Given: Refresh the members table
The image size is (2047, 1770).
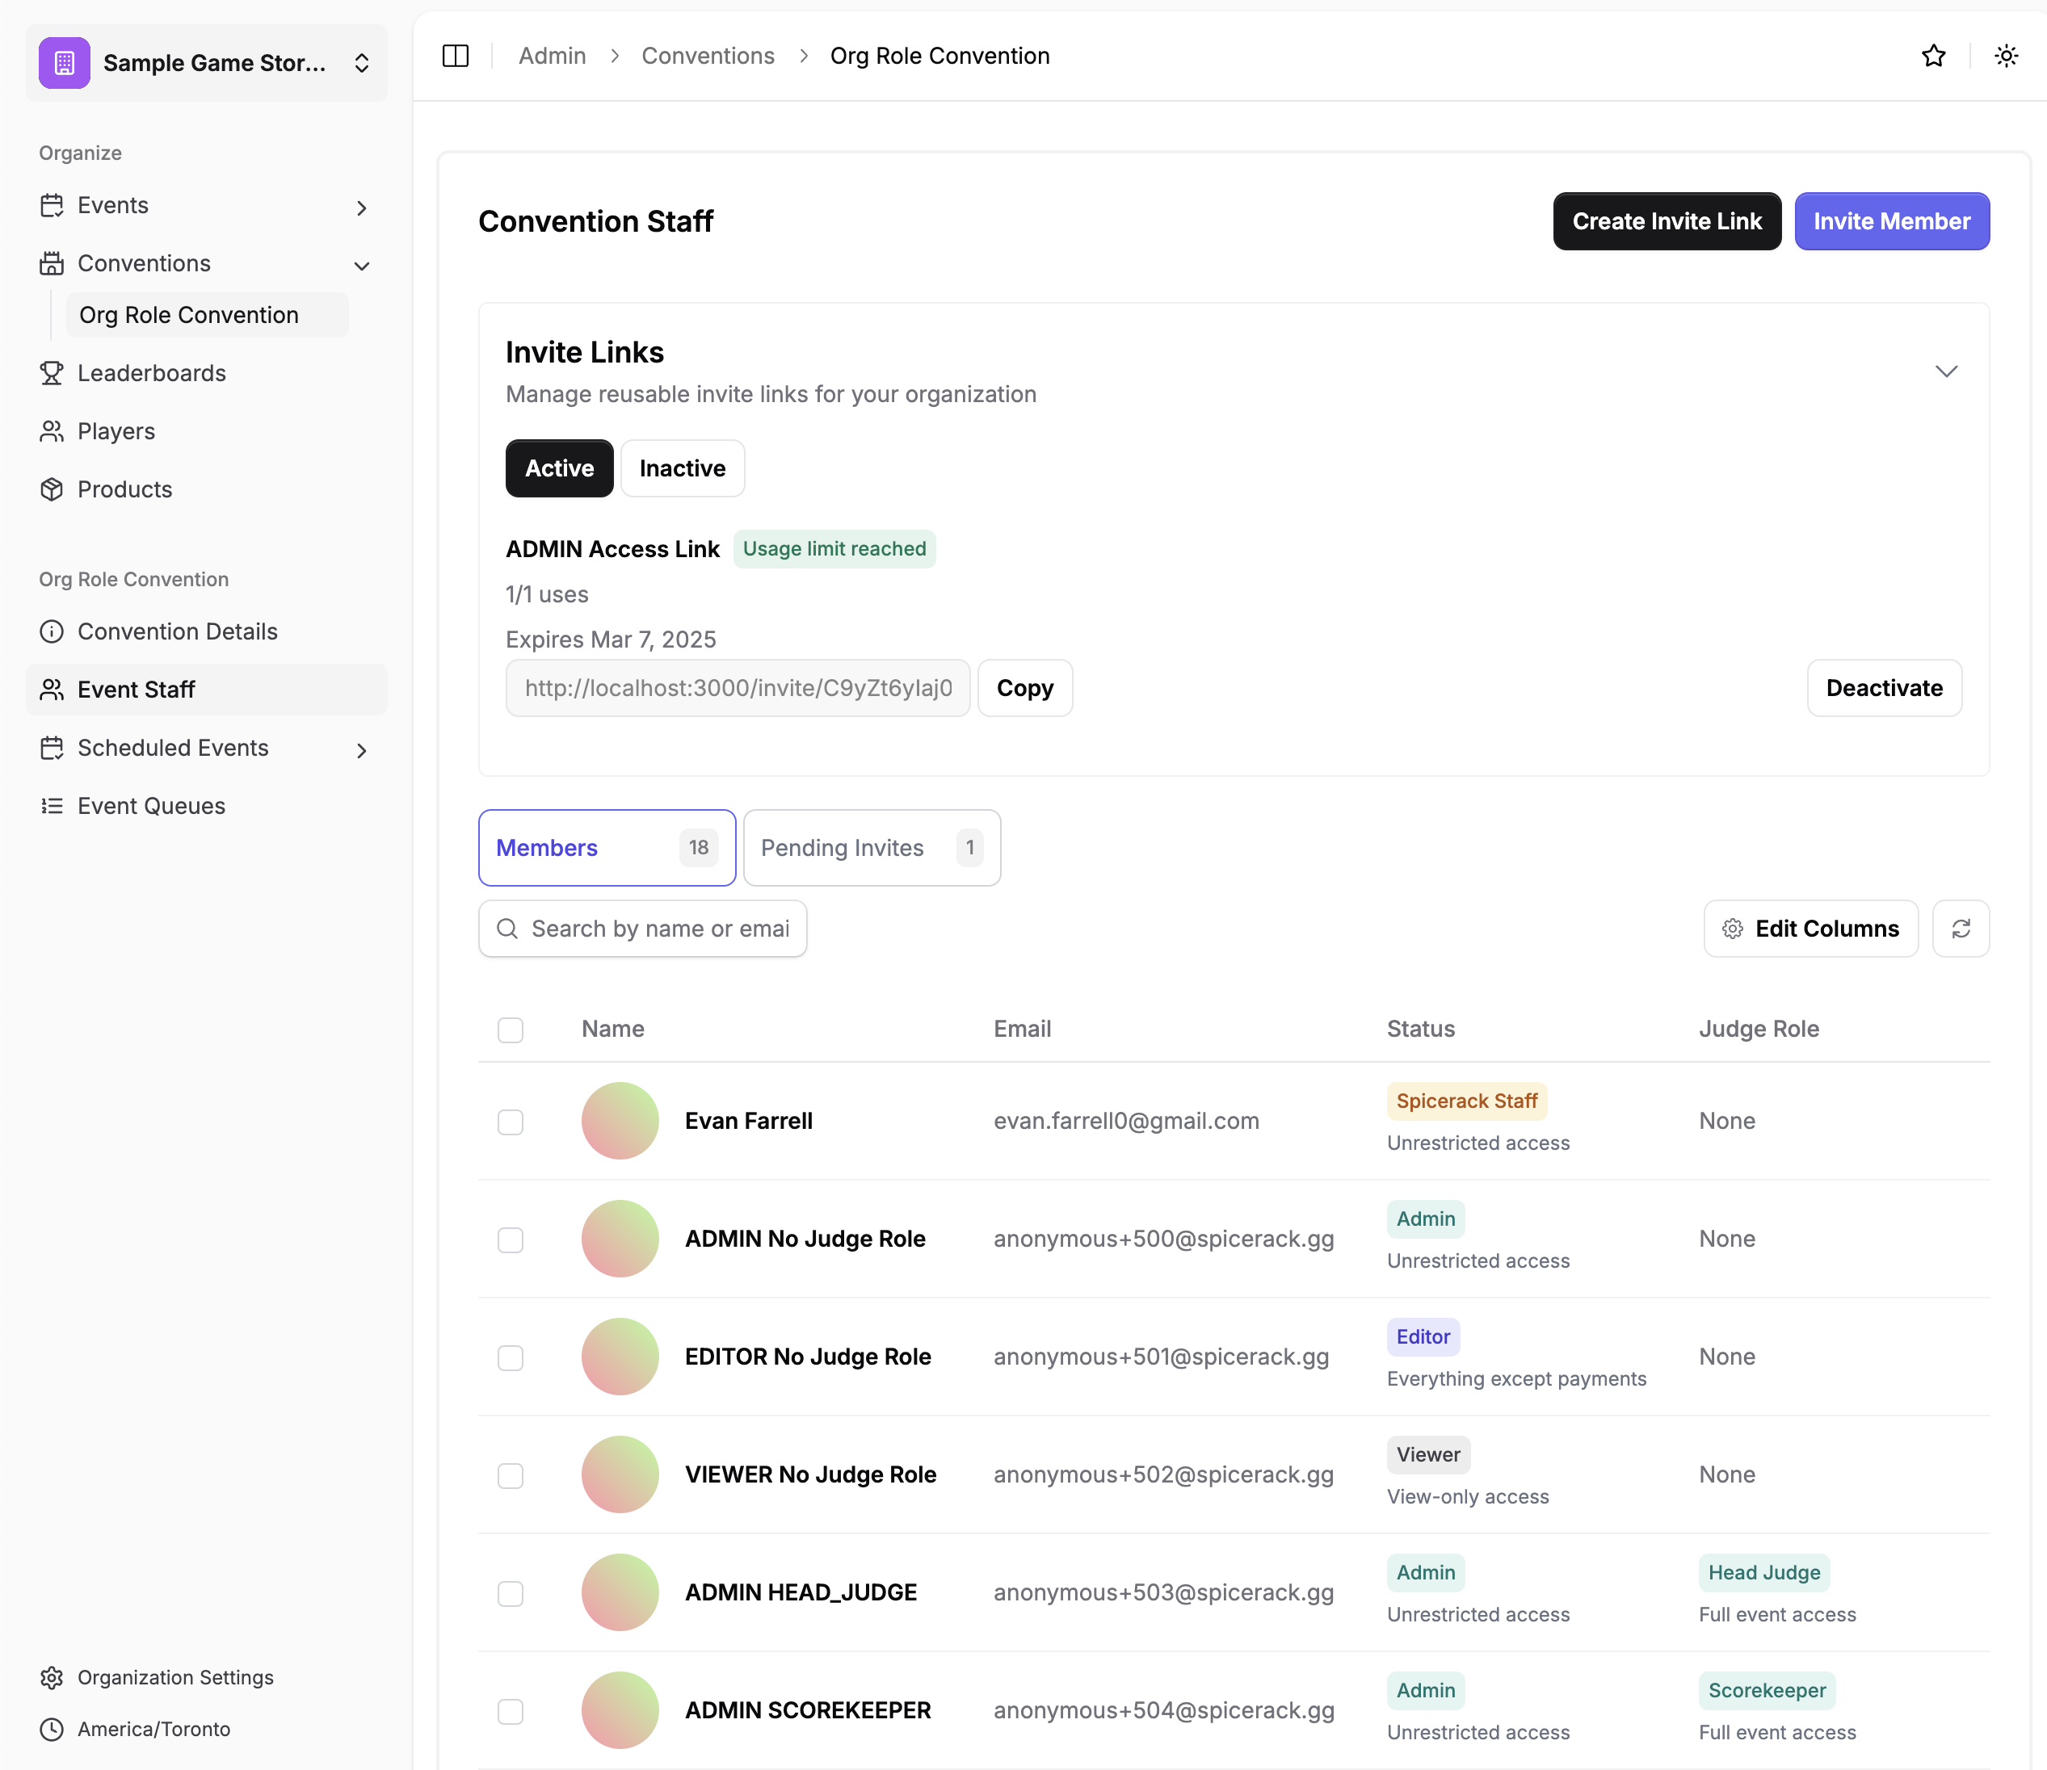Looking at the screenshot, I should (1960, 929).
